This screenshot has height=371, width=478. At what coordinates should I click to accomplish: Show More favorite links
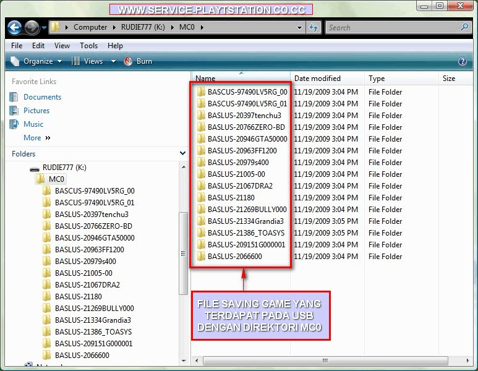click(x=36, y=138)
